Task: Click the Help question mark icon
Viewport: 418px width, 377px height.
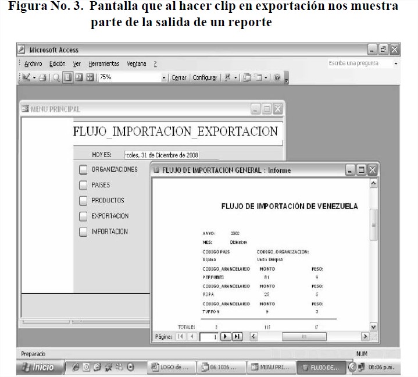Action: 277,77
